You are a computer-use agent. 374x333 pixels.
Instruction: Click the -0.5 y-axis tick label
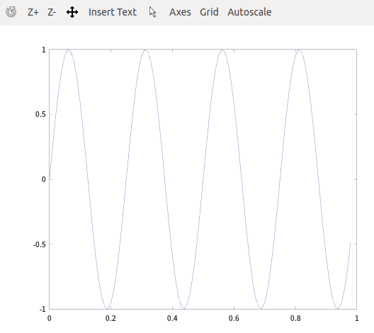coord(40,244)
